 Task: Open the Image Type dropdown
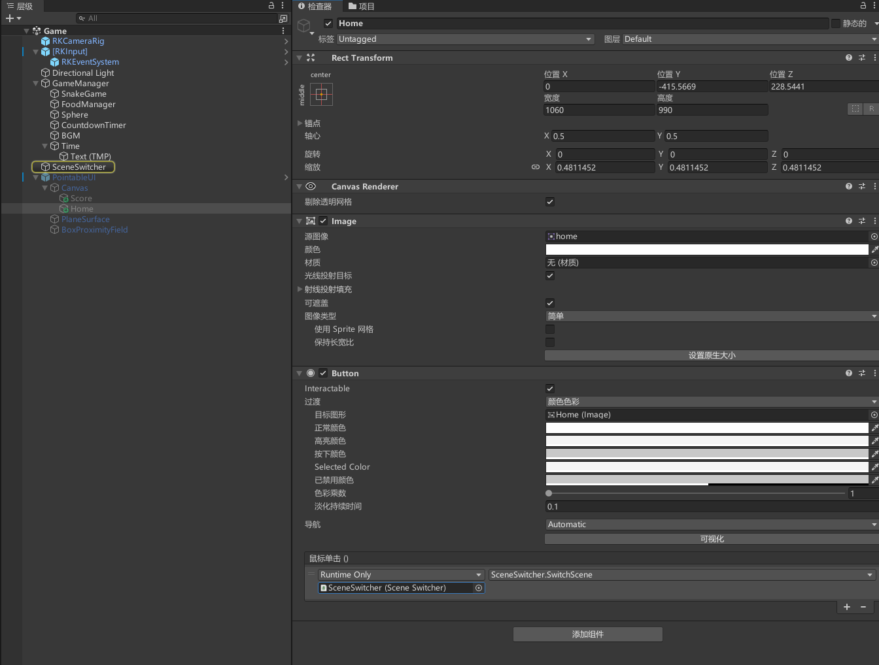pyautogui.click(x=712, y=316)
